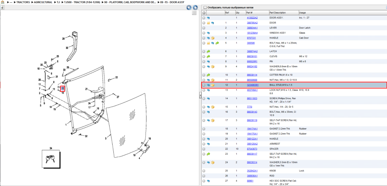
Task: Select 'ROD' description cell
Action: tap(272, 176)
